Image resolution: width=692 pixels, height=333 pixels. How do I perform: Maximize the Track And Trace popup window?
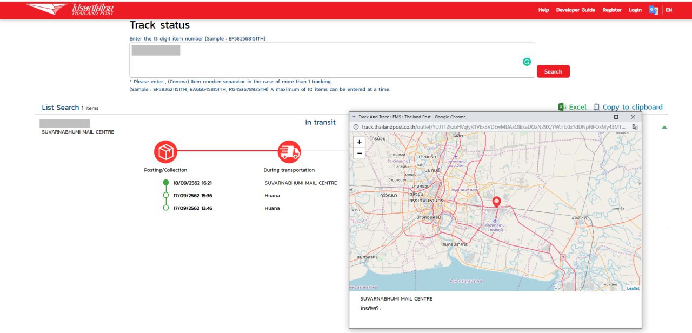coord(616,117)
